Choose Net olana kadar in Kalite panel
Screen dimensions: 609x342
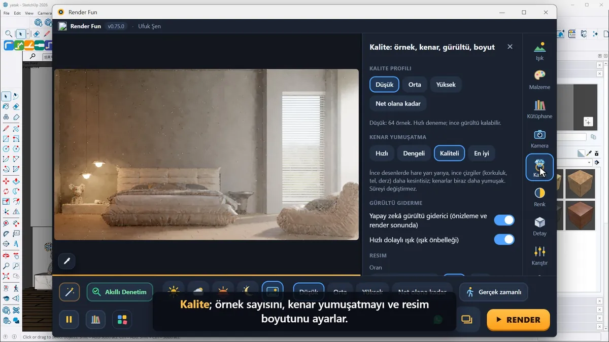(398, 104)
